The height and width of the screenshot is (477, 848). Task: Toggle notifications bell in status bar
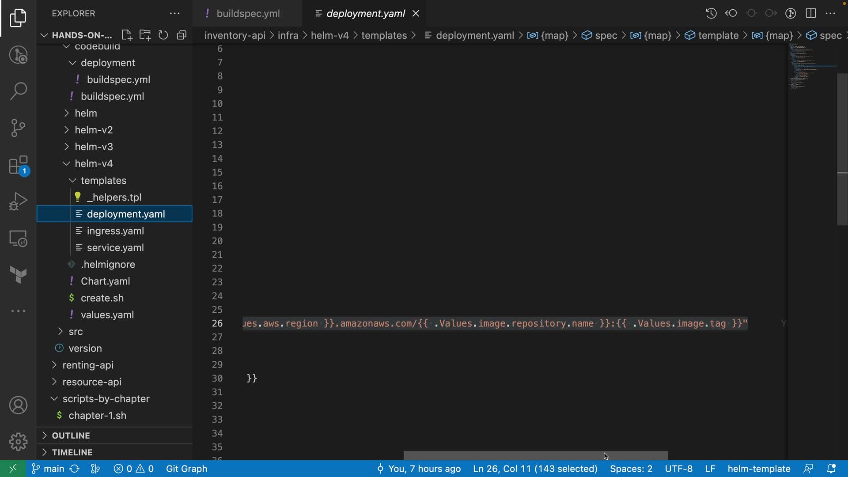(831, 469)
